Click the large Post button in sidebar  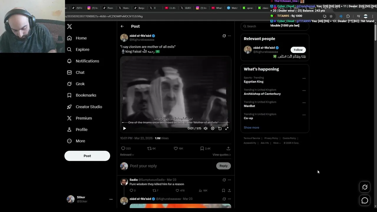87,156
